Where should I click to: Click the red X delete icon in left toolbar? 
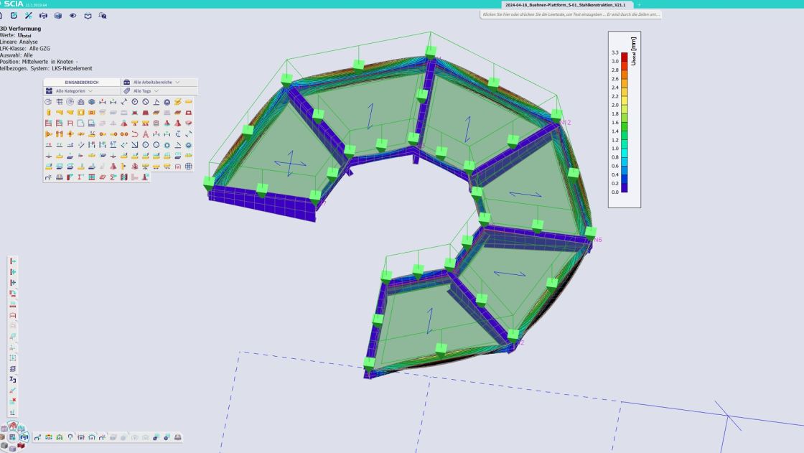13,401
